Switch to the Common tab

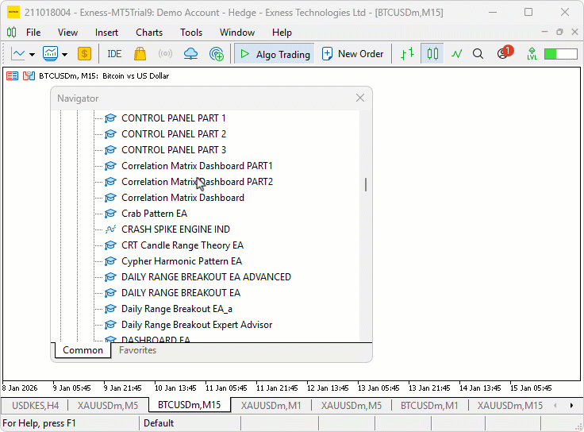tap(83, 350)
